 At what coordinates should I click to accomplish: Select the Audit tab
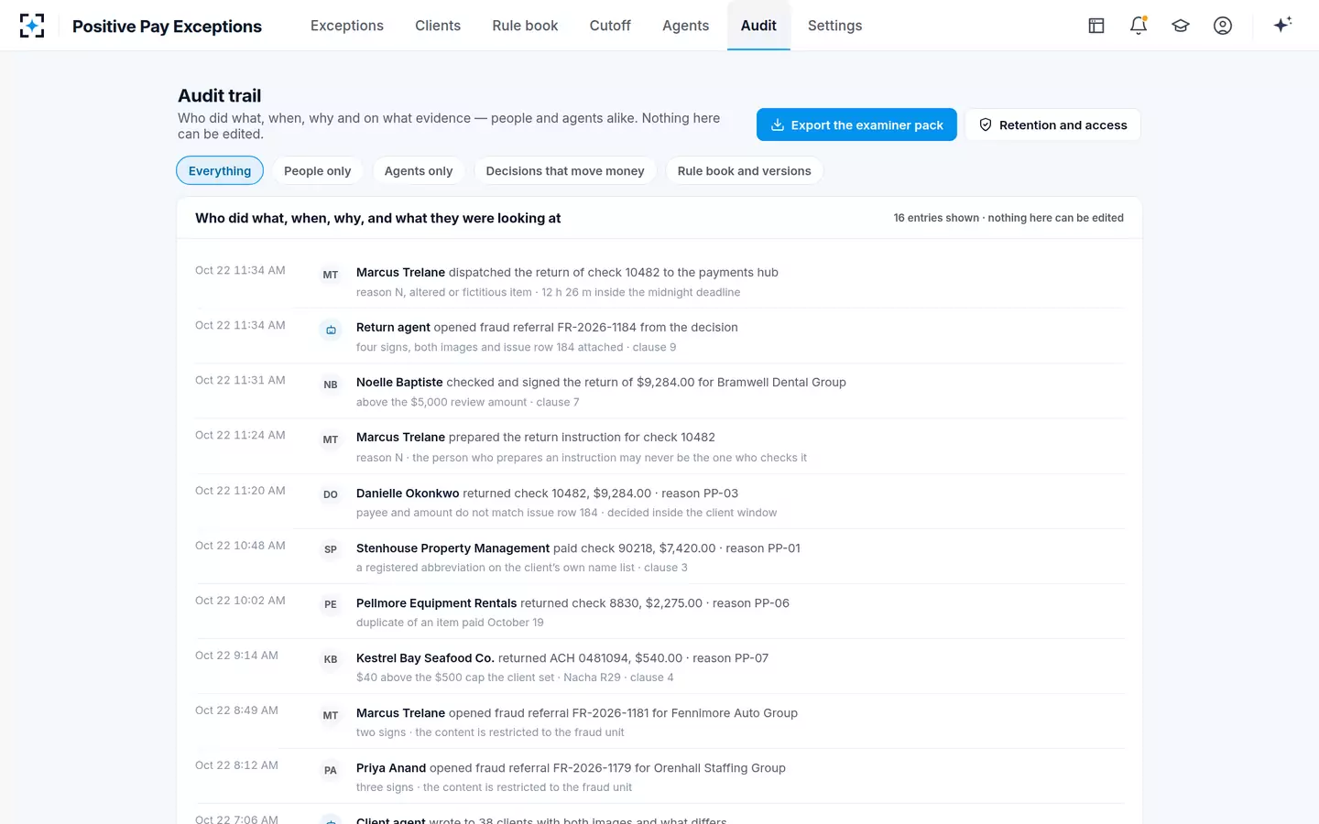758,26
